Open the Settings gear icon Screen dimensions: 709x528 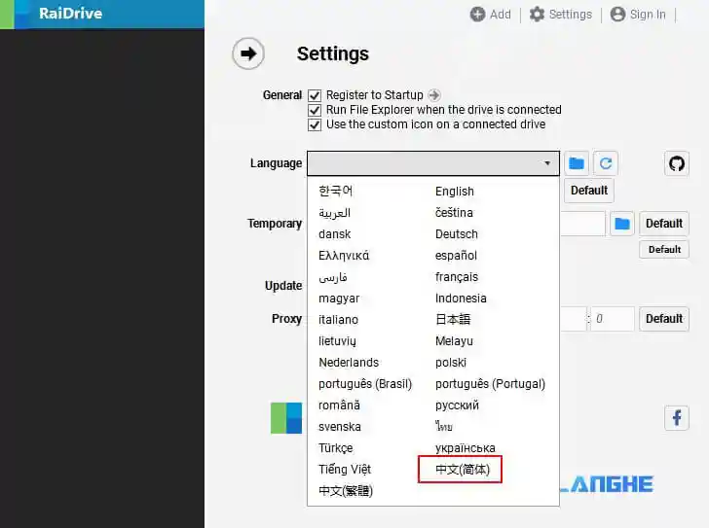point(537,15)
